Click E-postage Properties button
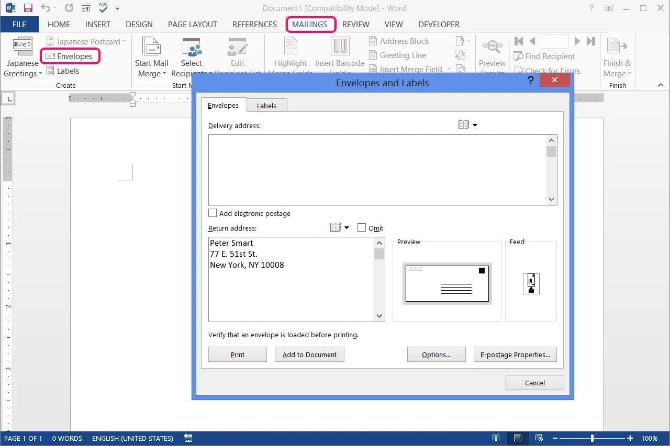This screenshot has height=446, width=670. (x=515, y=354)
